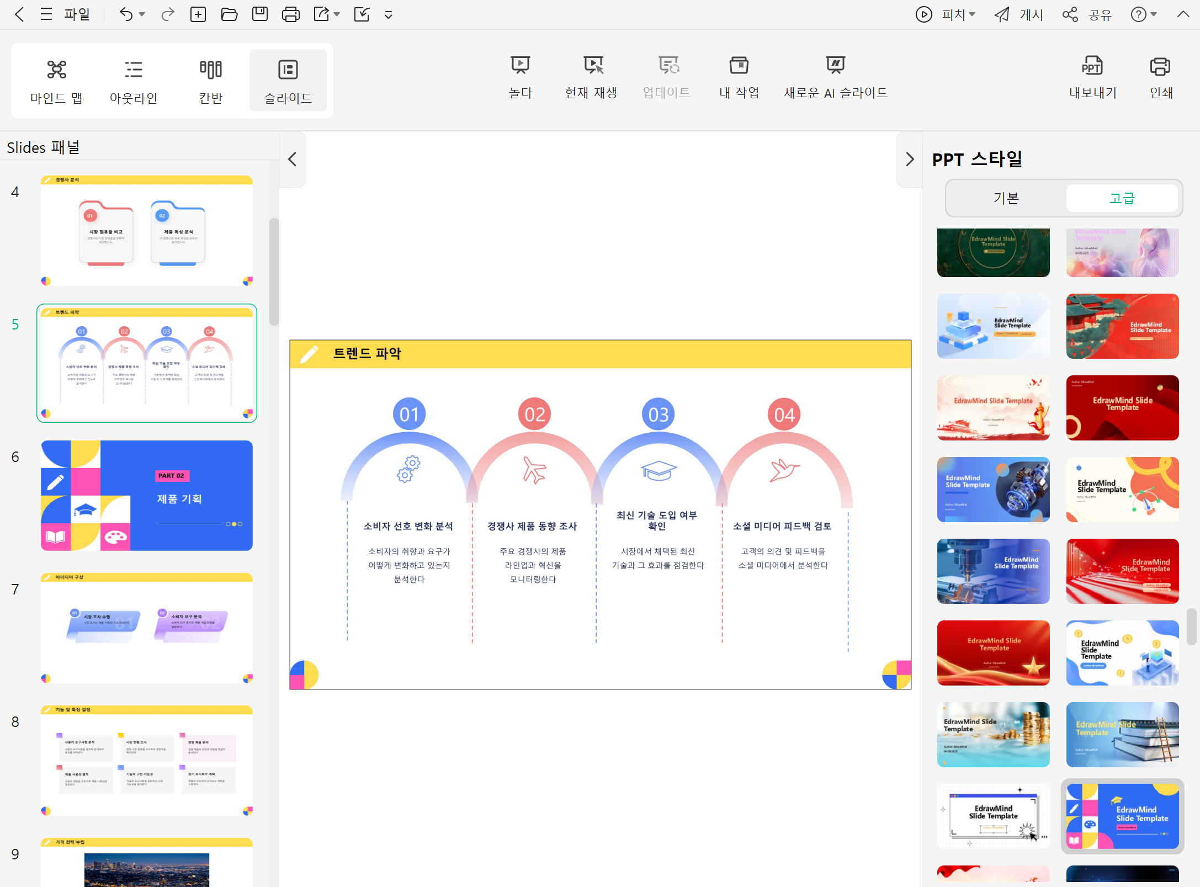Choose the red Chinese pavilion template
The width and height of the screenshot is (1200, 887).
tap(1123, 326)
